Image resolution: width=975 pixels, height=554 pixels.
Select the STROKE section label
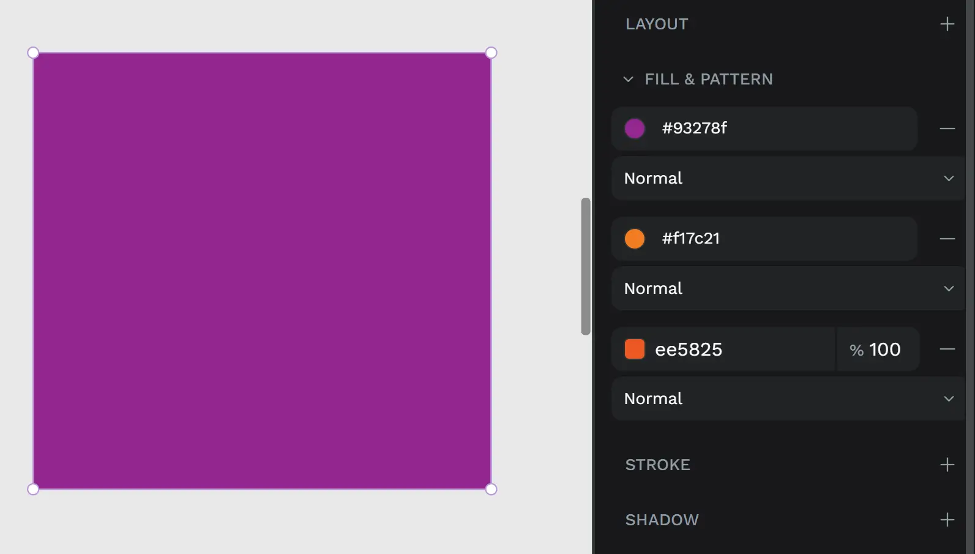(x=657, y=465)
